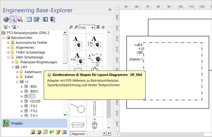Click stencil tab scroll left arrow
Viewport: 212px width, 137px height.
tap(104, 133)
